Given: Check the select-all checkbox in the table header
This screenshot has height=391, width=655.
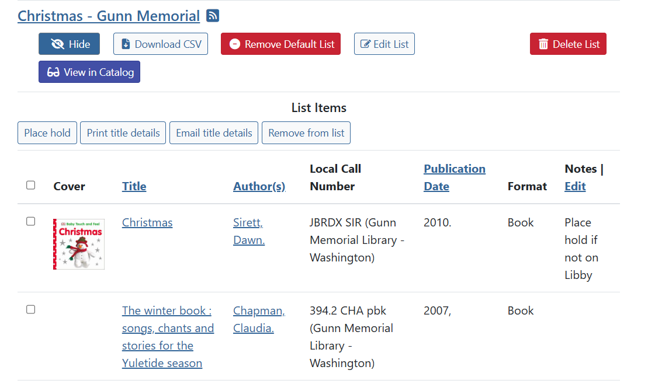Looking at the screenshot, I should (x=30, y=184).
